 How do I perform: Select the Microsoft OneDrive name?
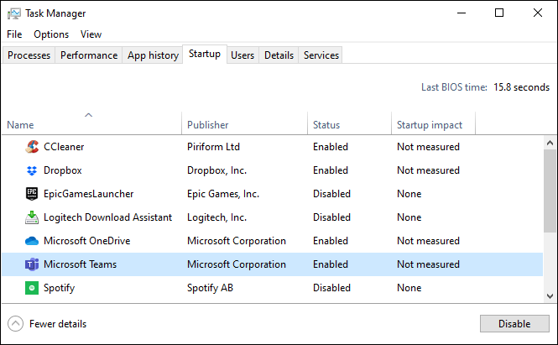tap(86, 241)
